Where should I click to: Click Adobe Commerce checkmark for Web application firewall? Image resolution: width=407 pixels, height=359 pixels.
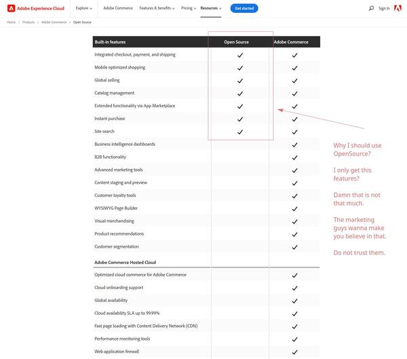tap(294, 352)
